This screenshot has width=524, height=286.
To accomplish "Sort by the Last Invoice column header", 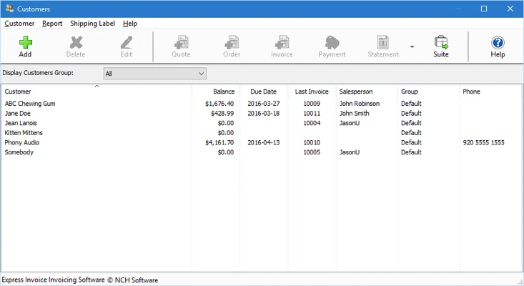I will (312, 92).
